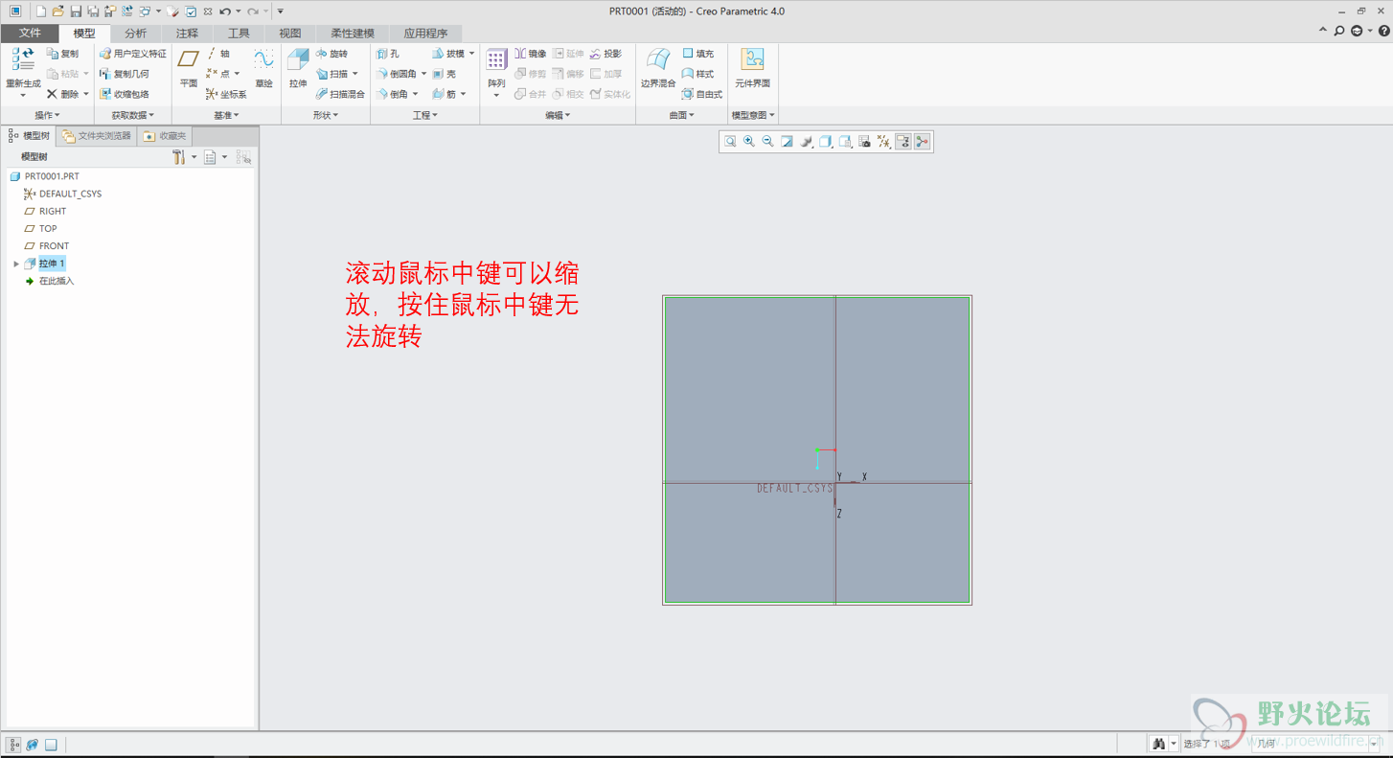Open the tree show options dropdown arrow
Viewport: 1393px width, 758px height.
[225, 157]
